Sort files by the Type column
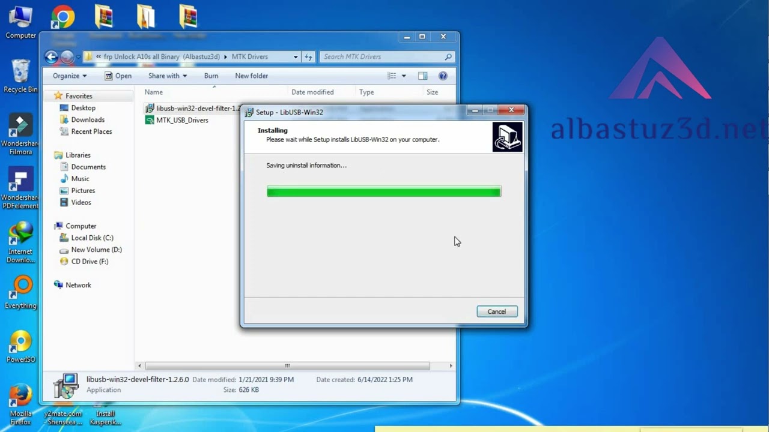The height and width of the screenshot is (432, 769). coord(366,92)
